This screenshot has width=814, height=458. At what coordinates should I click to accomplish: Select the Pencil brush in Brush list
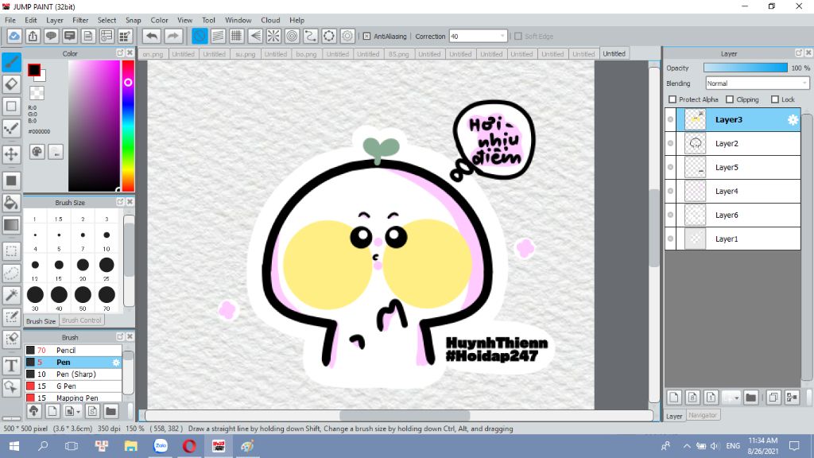pos(73,351)
